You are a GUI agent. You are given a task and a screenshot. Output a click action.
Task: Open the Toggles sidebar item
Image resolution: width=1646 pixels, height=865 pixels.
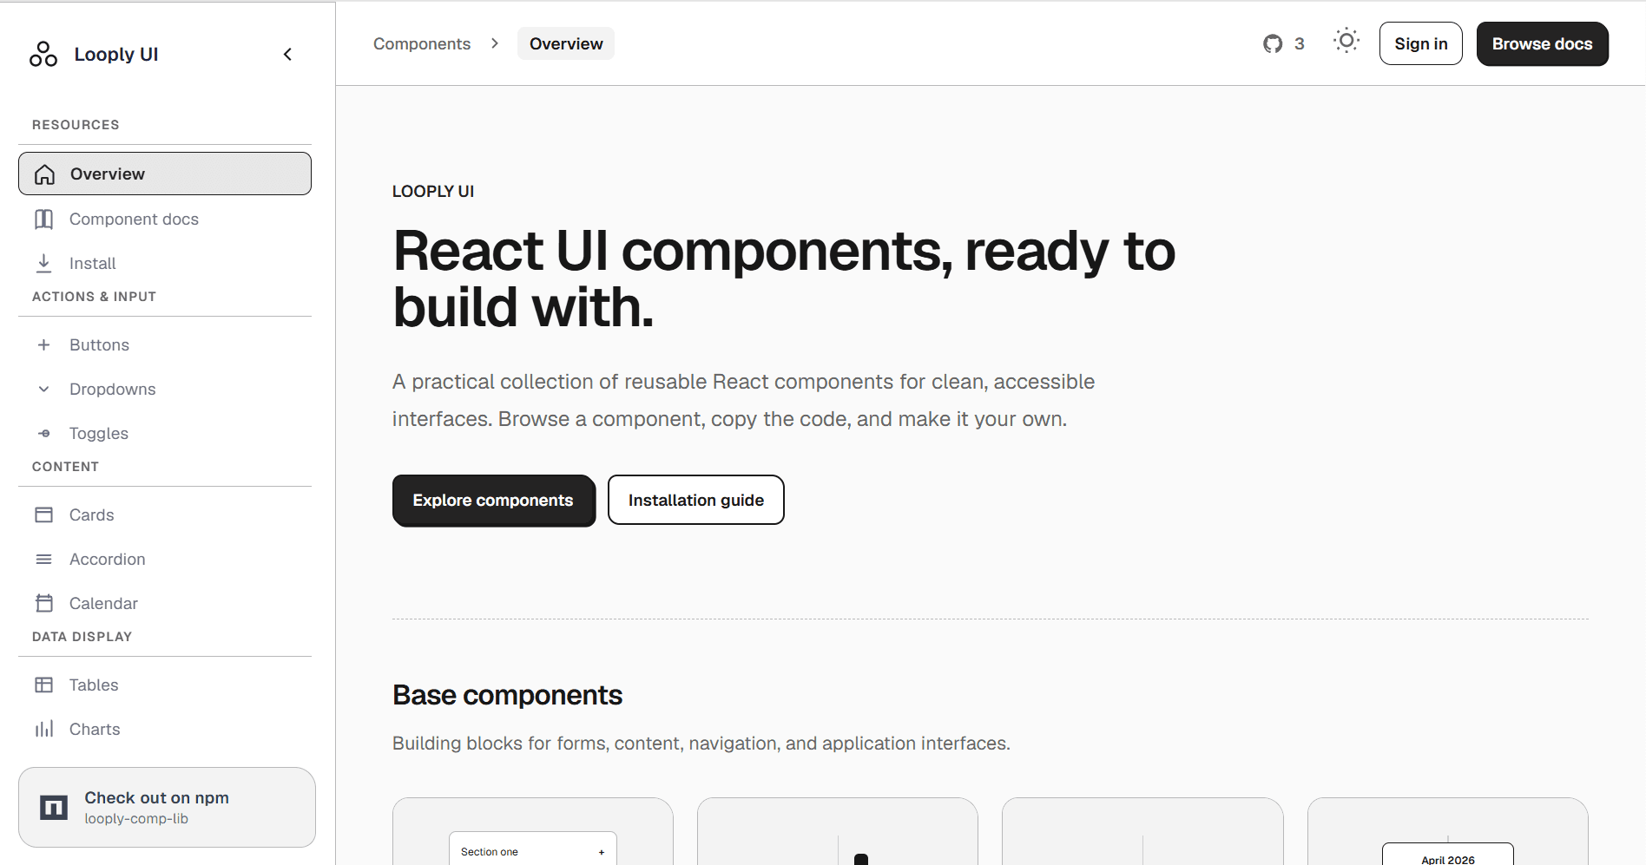[165, 433]
